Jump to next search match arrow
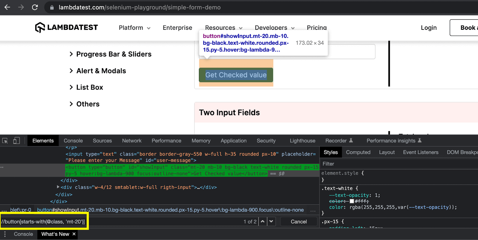 [x=271, y=222]
